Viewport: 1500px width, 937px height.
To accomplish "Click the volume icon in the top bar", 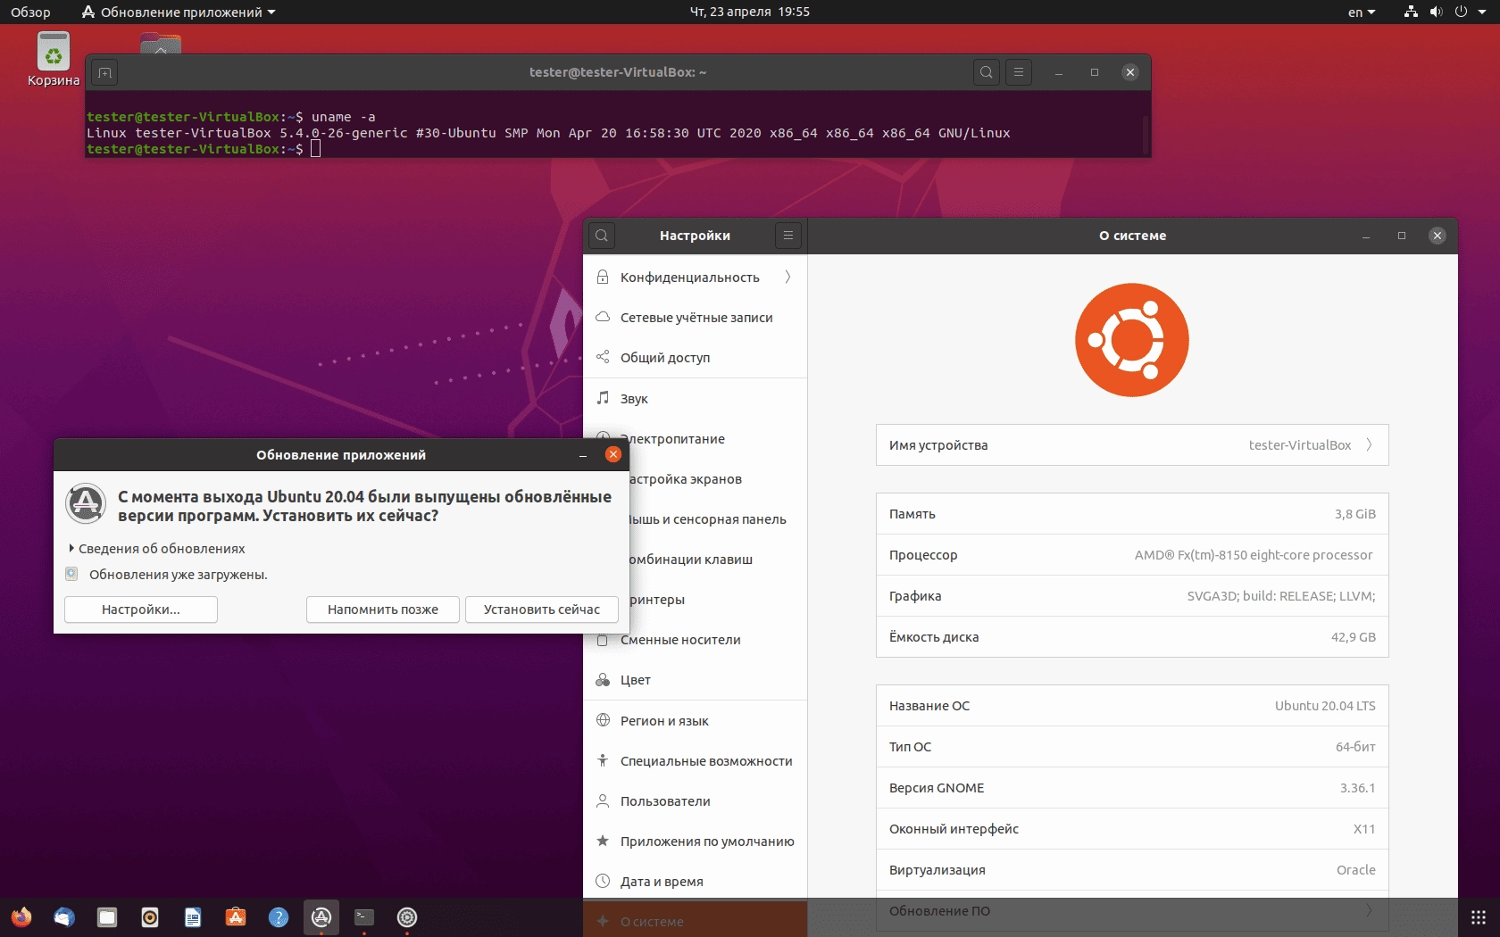I will tap(1436, 12).
